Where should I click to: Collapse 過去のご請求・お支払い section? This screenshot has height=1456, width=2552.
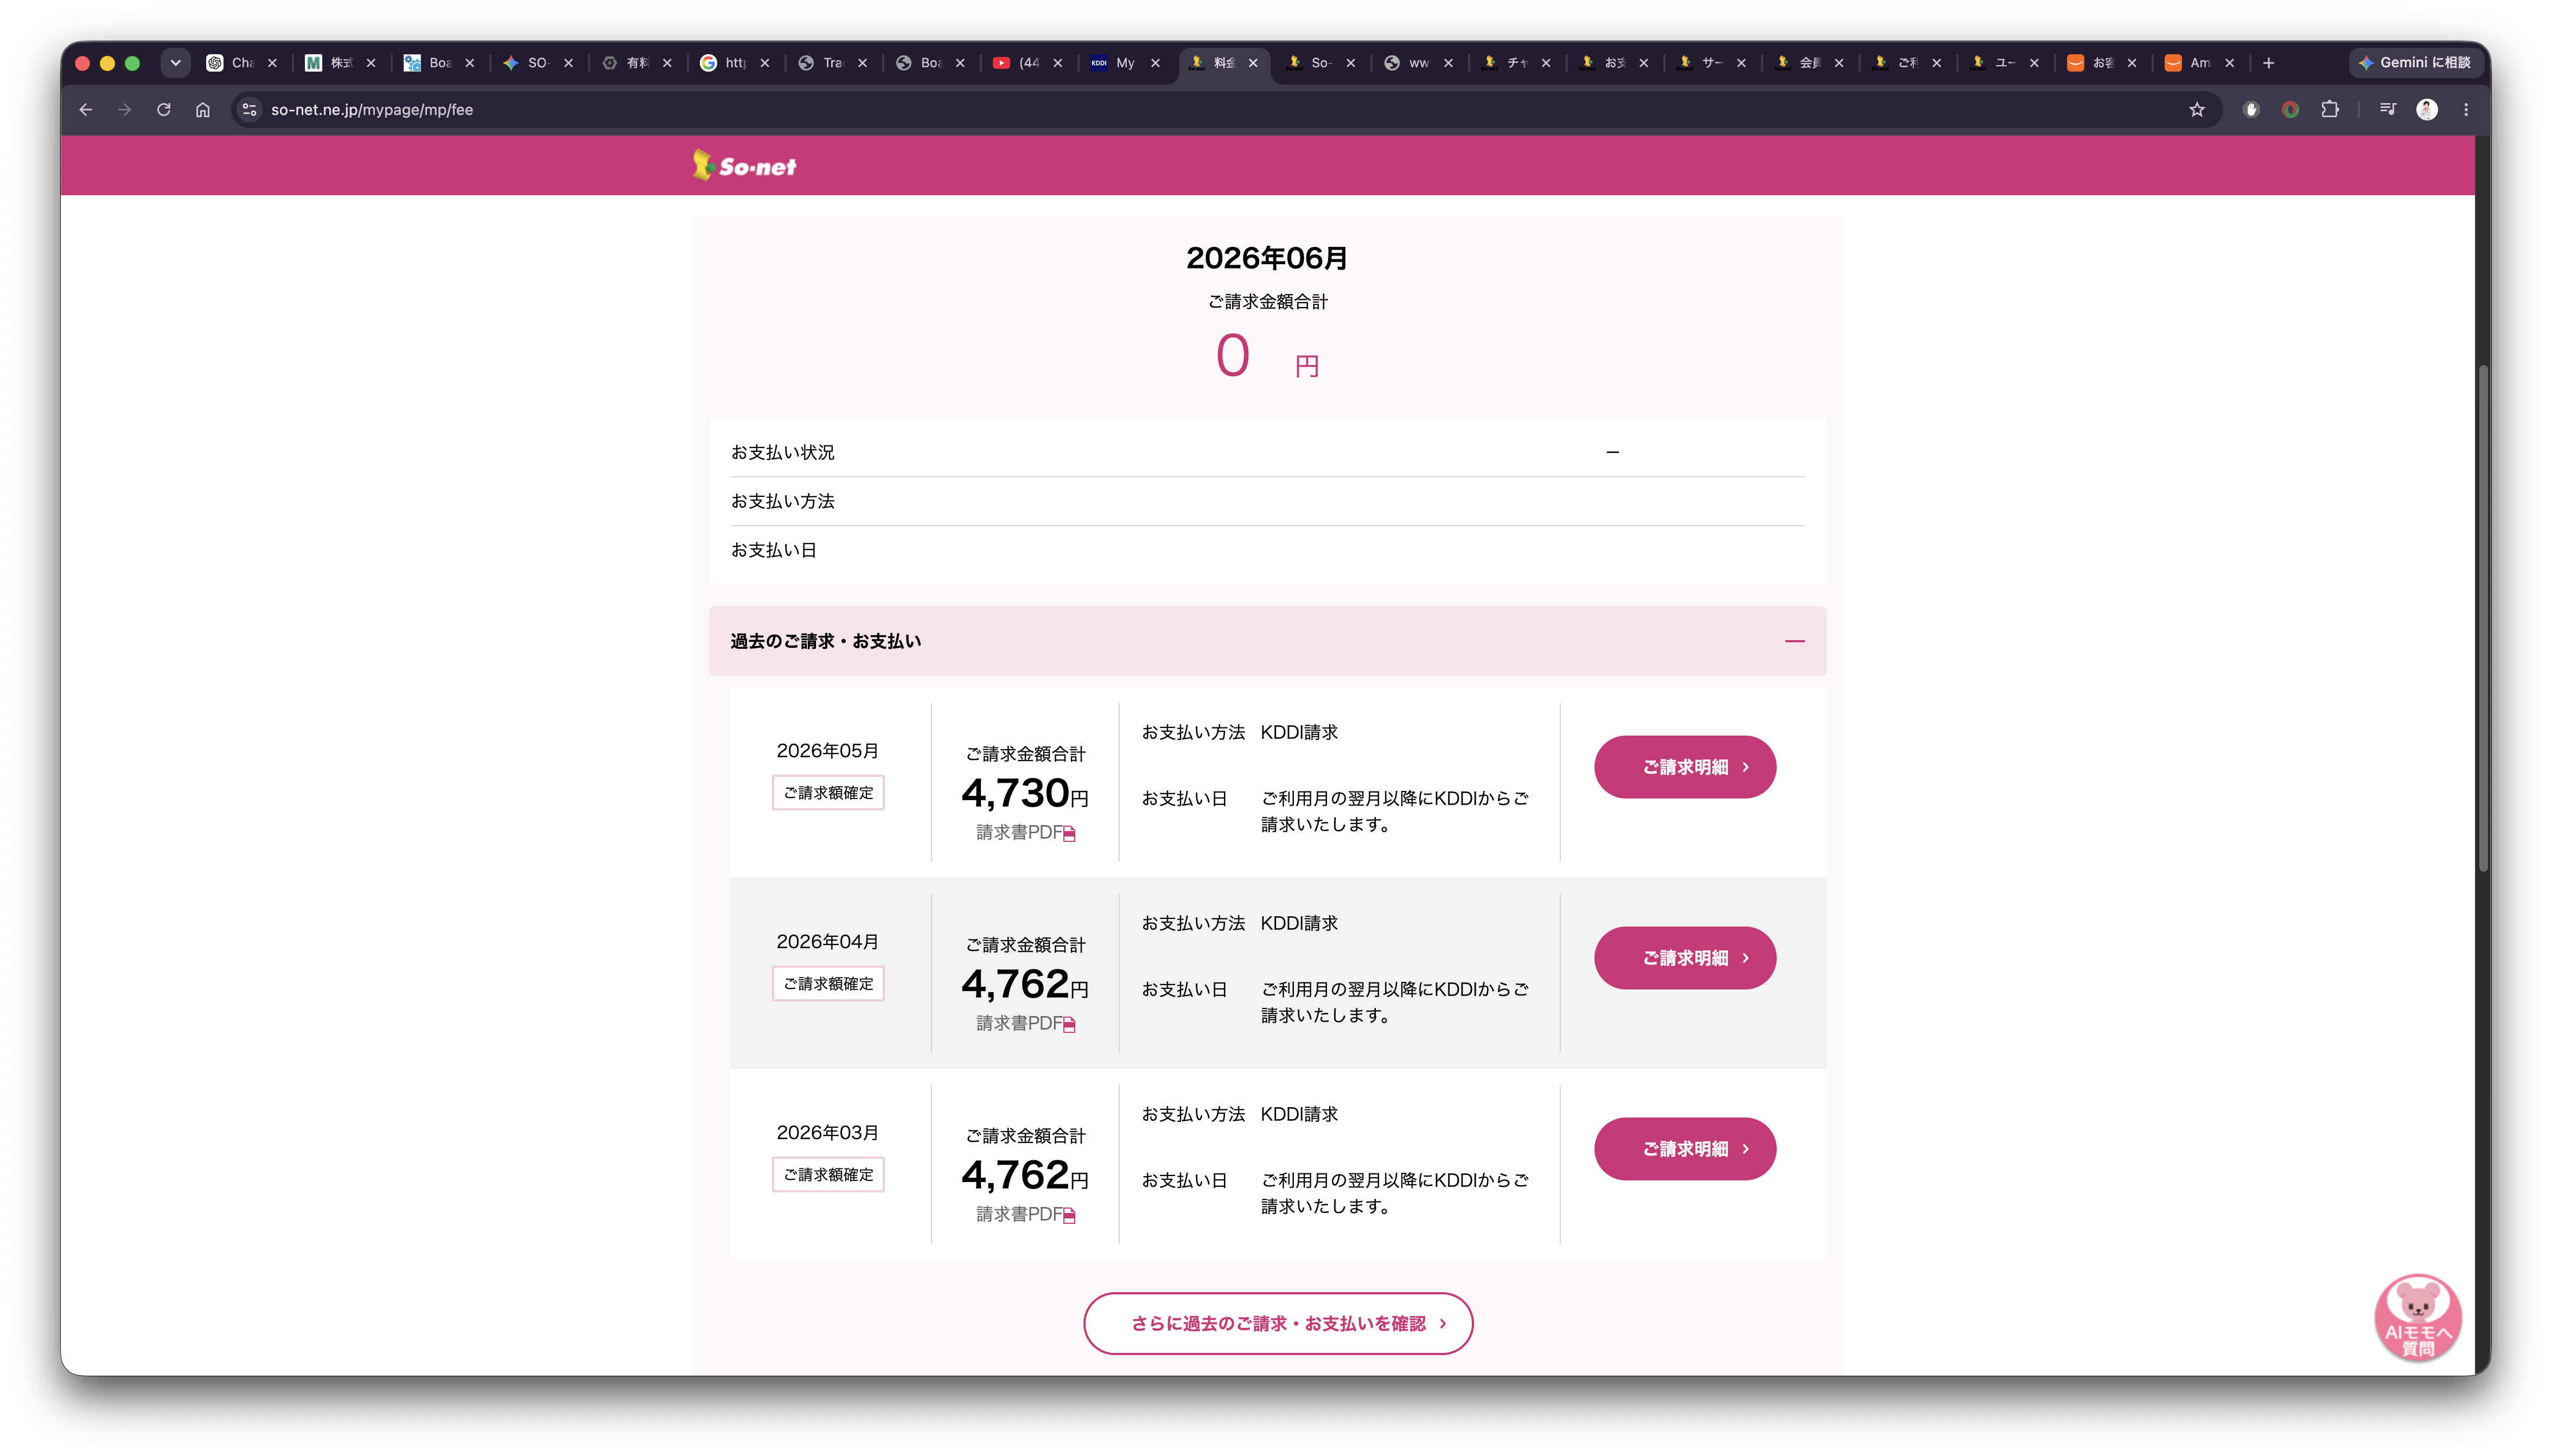tap(1267, 641)
